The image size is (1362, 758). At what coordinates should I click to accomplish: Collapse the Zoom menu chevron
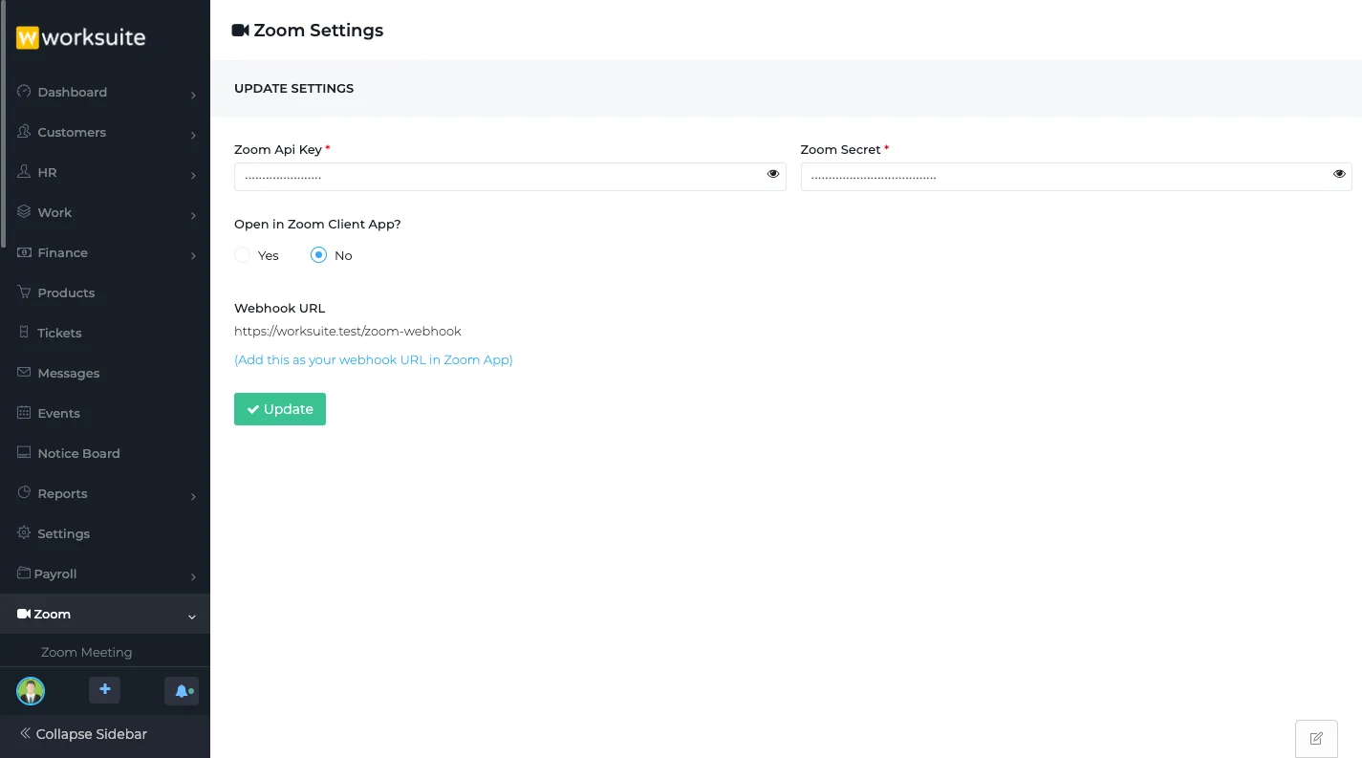pos(192,617)
